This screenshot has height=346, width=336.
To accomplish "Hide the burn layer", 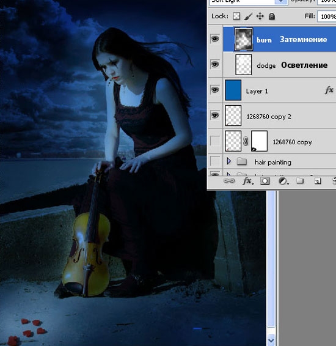I will coord(215,39).
